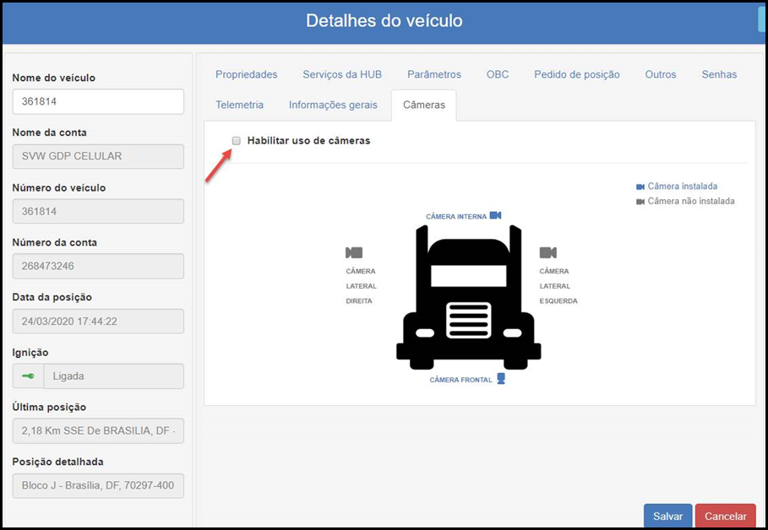Click the active Câmeras tab
This screenshot has width=768, height=530.
(424, 105)
